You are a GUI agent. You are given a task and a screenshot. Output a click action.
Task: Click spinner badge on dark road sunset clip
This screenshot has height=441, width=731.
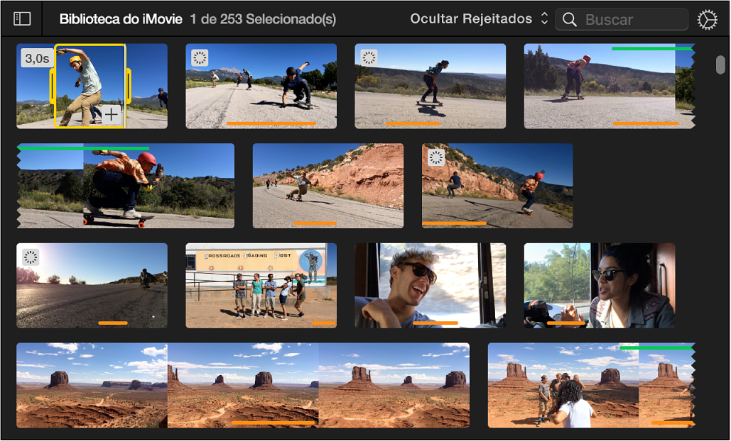click(x=31, y=257)
